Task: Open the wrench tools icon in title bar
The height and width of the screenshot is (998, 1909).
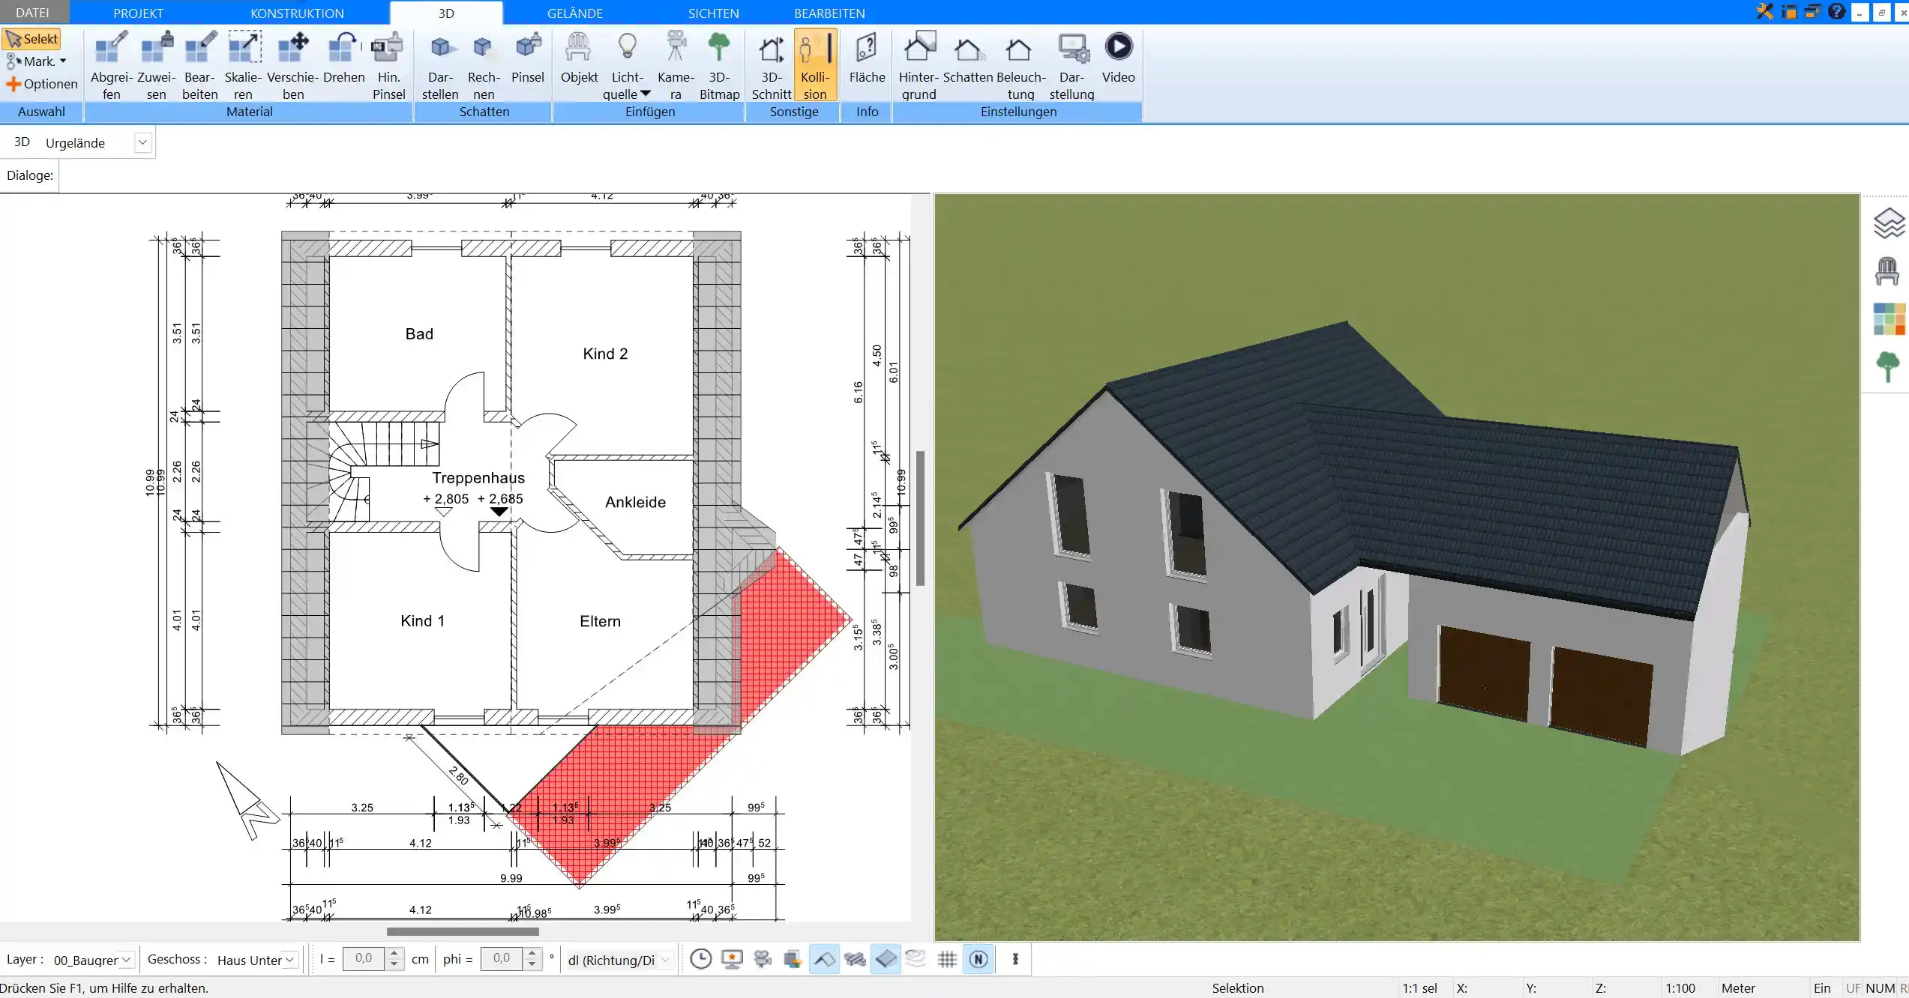Action: click(1764, 12)
